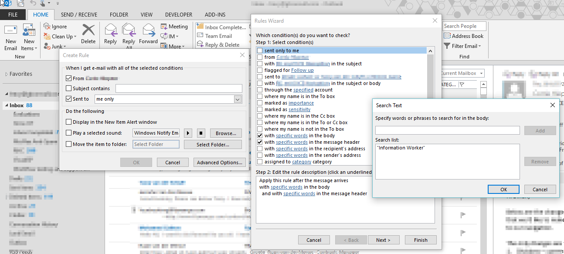The image size is (564, 254).
Task: Open the FILE menu
Action: (x=13, y=14)
